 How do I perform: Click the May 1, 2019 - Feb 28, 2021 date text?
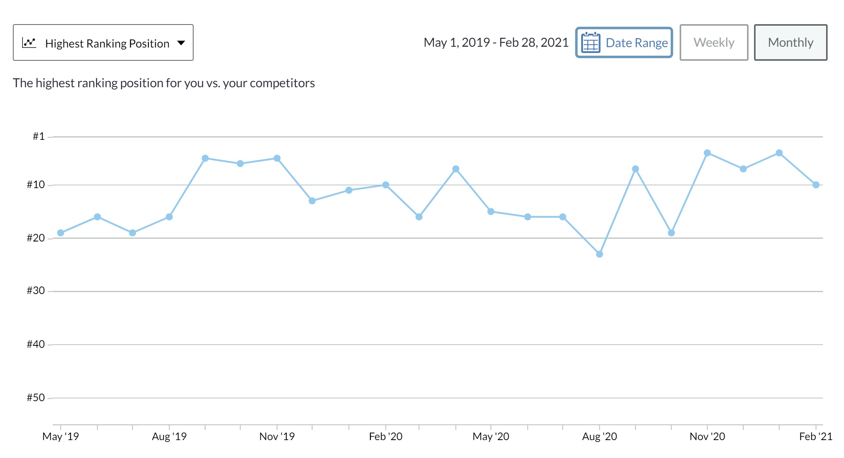coord(496,42)
